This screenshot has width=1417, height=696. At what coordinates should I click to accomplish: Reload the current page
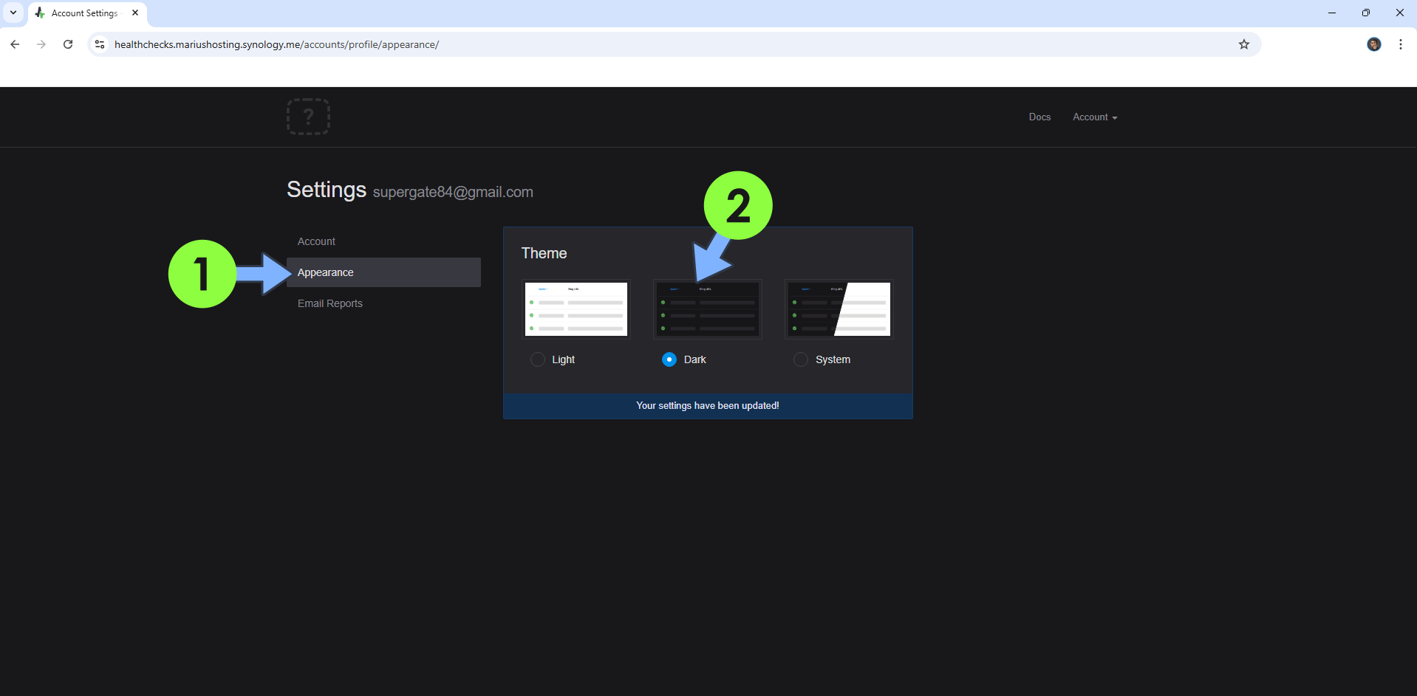(x=68, y=44)
